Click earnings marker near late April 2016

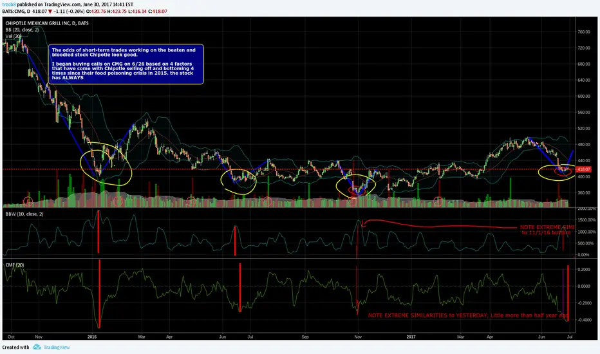[x=191, y=201]
